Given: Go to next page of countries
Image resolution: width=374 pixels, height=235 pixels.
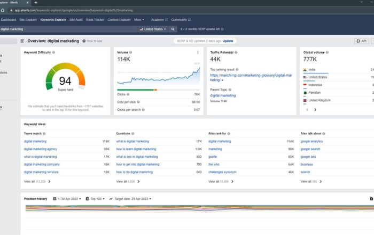Looking at the screenshot, I should click(315, 110).
